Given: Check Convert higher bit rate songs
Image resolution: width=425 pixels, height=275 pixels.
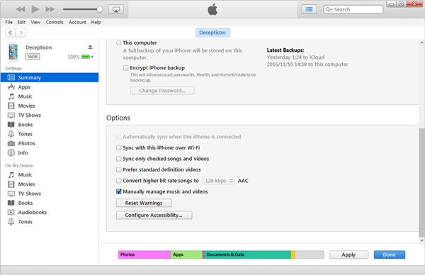Looking at the screenshot, I should click(x=118, y=181).
